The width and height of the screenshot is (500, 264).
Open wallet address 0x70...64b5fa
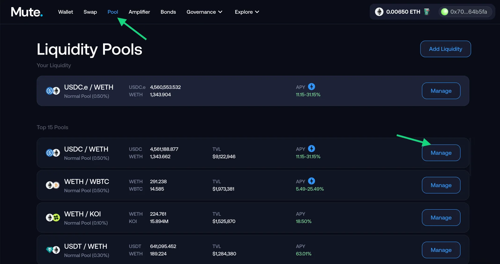click(465, 12)
